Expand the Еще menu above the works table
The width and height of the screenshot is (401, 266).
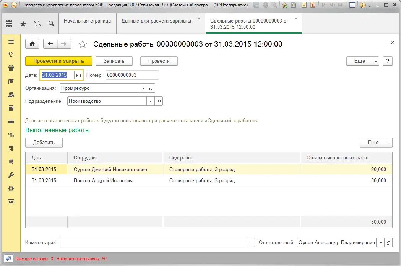[376, 143]
